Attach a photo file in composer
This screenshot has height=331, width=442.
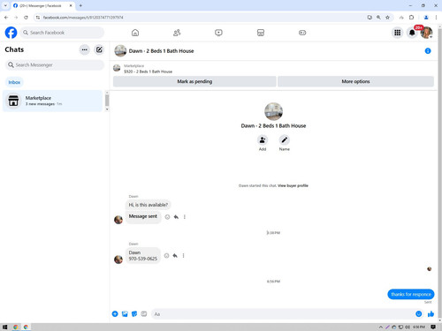(x=125, y=314)
